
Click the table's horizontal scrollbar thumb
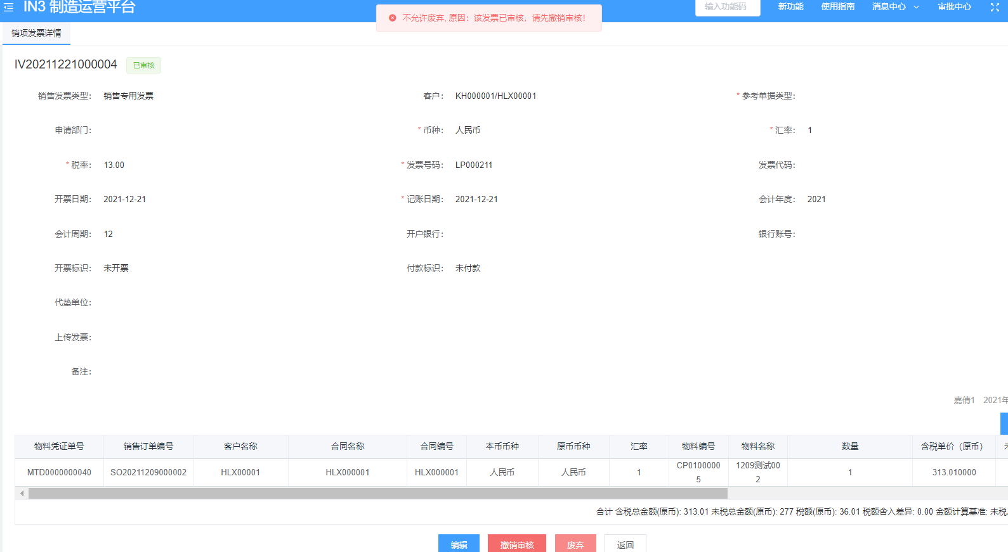tap(377, 493)
